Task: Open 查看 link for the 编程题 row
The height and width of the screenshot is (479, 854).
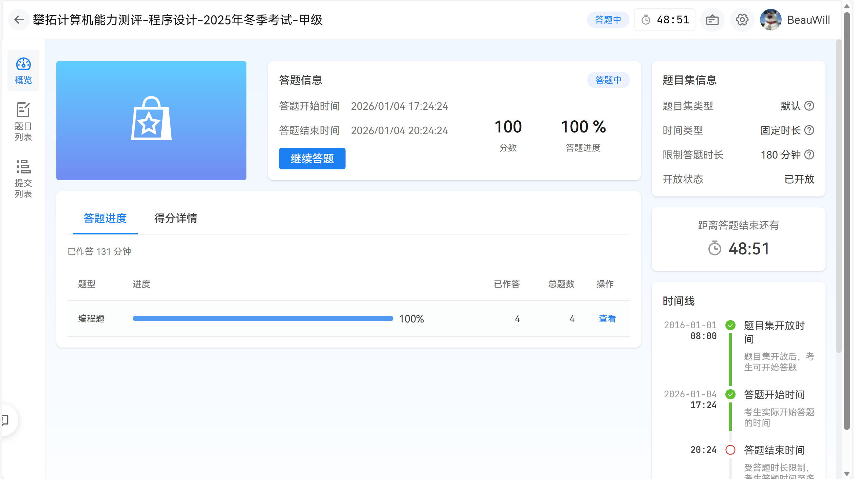Action: click(x=607, y=318)
